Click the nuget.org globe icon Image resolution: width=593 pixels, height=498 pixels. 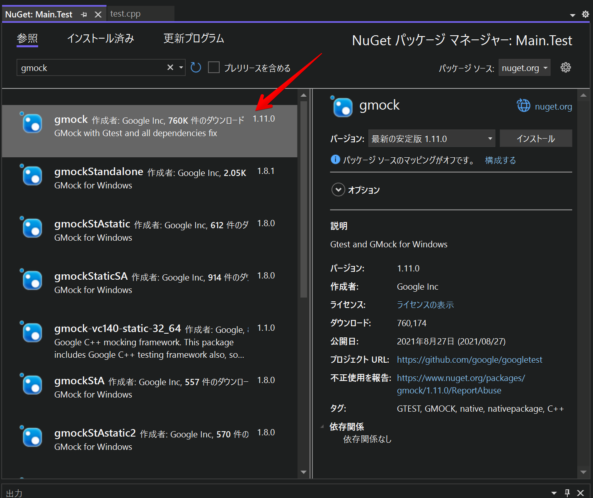(523, 106)
